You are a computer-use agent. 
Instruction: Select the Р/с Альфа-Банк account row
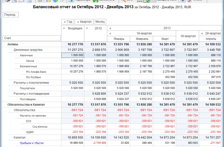coord(36,72)
